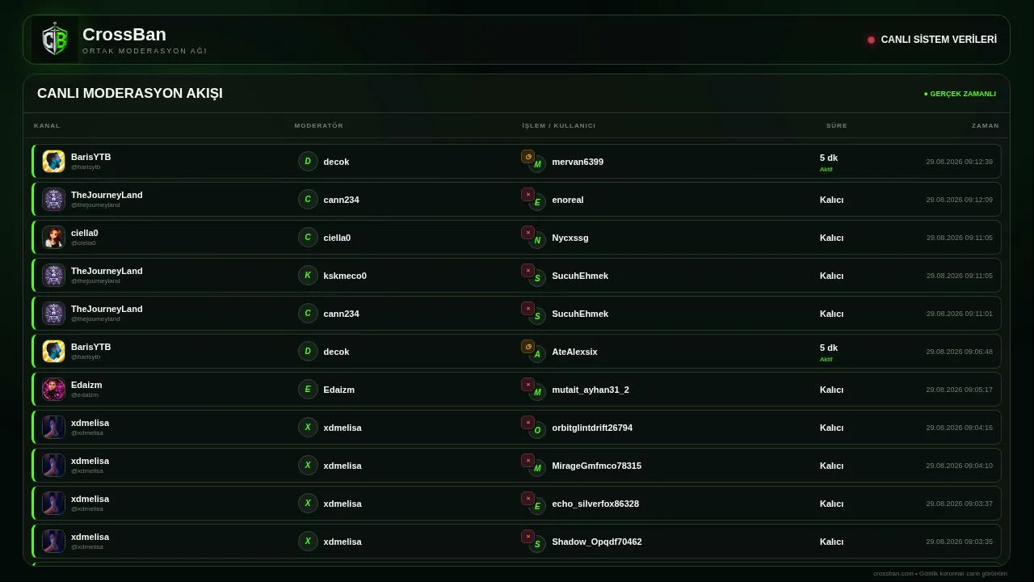Image resolution: width=1034 pixels, height=582 pixels.
Task: Click the red live indicator dot
Action: (871, 40)
